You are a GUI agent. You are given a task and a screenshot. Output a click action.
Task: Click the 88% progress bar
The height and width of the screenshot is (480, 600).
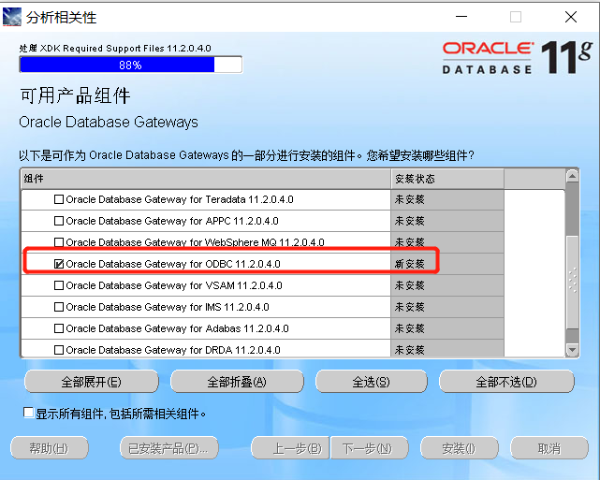point(131,65)
